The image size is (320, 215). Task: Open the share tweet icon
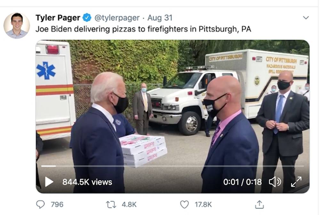point(260,204)
